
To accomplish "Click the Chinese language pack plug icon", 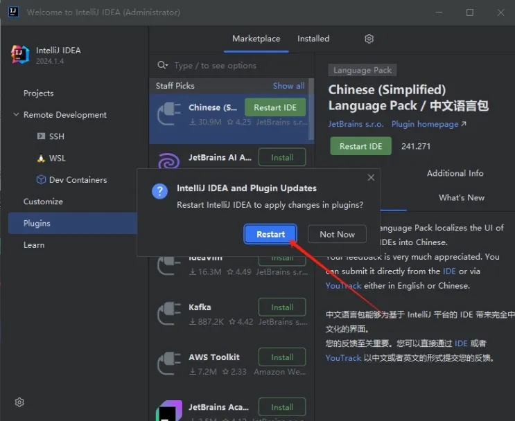I will coord(169,114).
